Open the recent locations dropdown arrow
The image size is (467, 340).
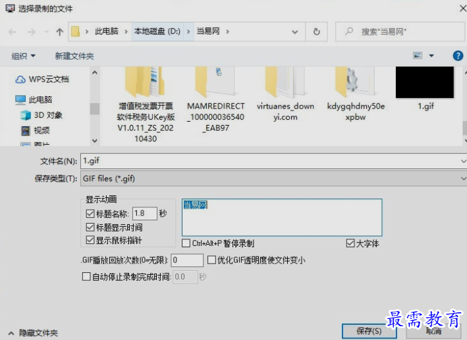46,32
